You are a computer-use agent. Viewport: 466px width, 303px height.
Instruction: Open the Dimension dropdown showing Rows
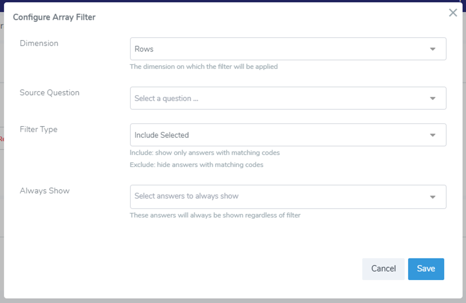[x=278, y=49]
